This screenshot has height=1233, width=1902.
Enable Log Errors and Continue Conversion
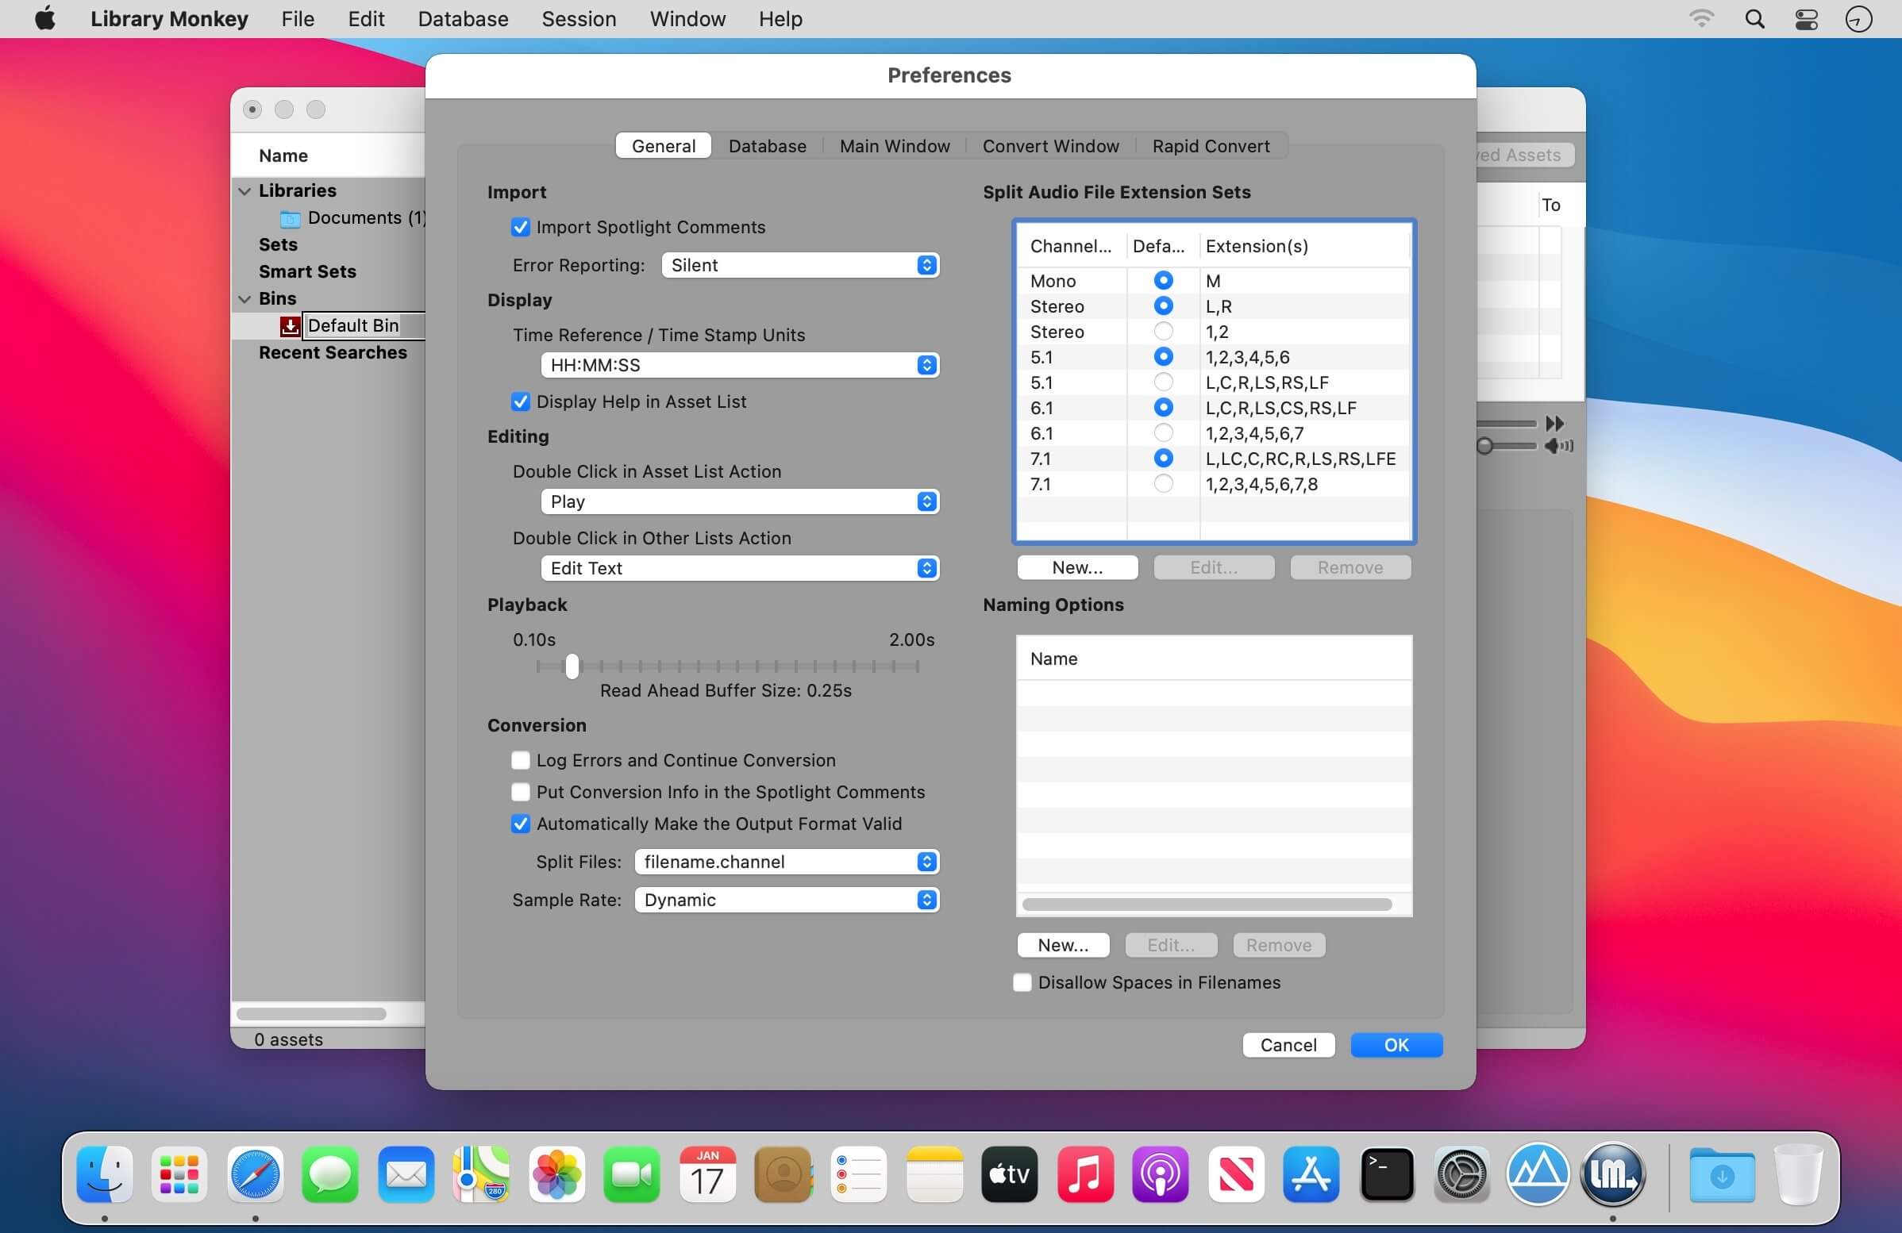pos(520,760)
